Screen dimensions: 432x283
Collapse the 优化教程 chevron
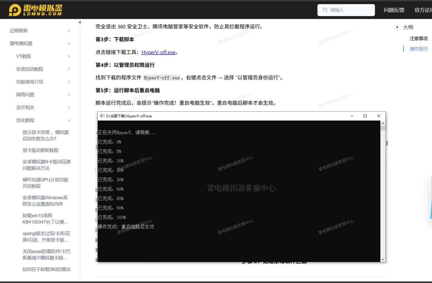pyautogui.click(x=69, y=120)
